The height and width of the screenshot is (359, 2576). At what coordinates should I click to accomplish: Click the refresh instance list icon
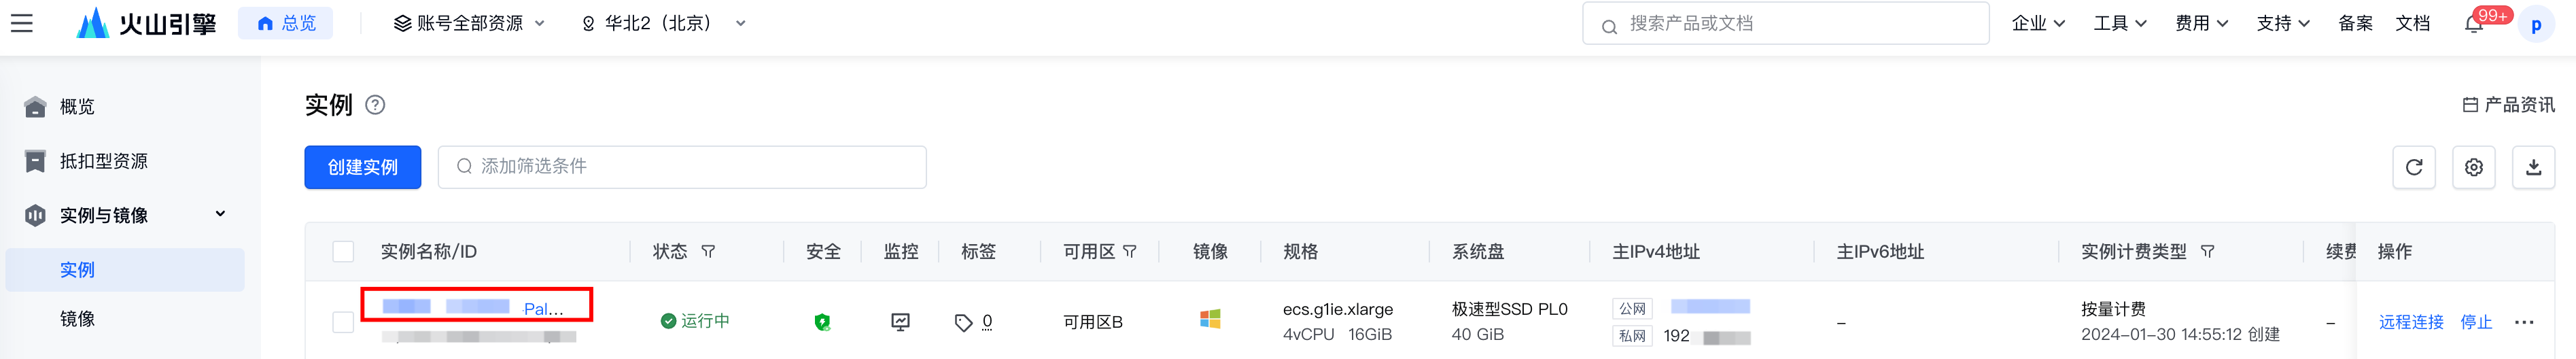[2413, 167]
